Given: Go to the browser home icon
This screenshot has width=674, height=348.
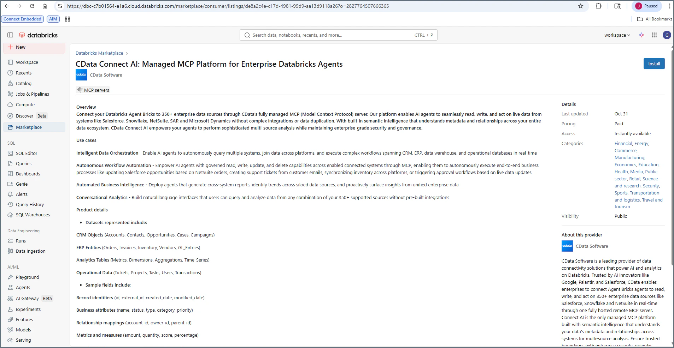Looking at the screenshot, I should pyautogui.click(x=45, y=6).
